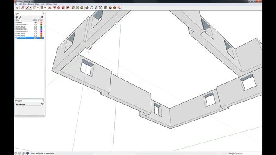Pick the Eraser tool

tap(23, 8)
